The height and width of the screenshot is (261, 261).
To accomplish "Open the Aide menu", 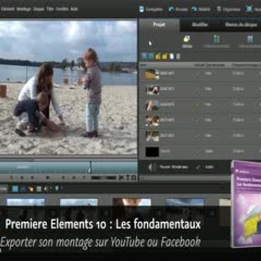I will click(74, 9).
